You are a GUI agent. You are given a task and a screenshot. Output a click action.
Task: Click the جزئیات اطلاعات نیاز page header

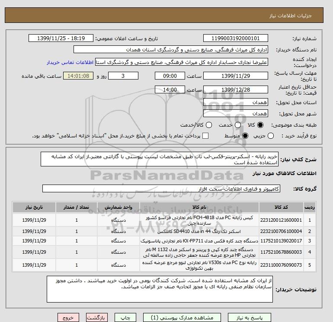290,16
